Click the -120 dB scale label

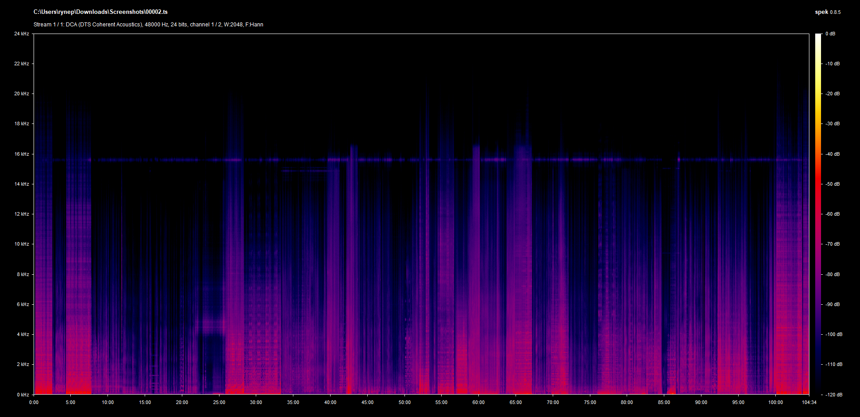coord(834,395)
